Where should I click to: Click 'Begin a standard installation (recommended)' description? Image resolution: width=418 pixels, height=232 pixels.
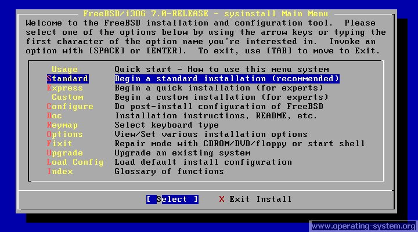pos(227,78)
